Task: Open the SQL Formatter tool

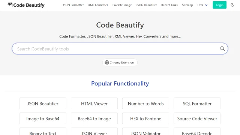Action: tap(197, 103)
